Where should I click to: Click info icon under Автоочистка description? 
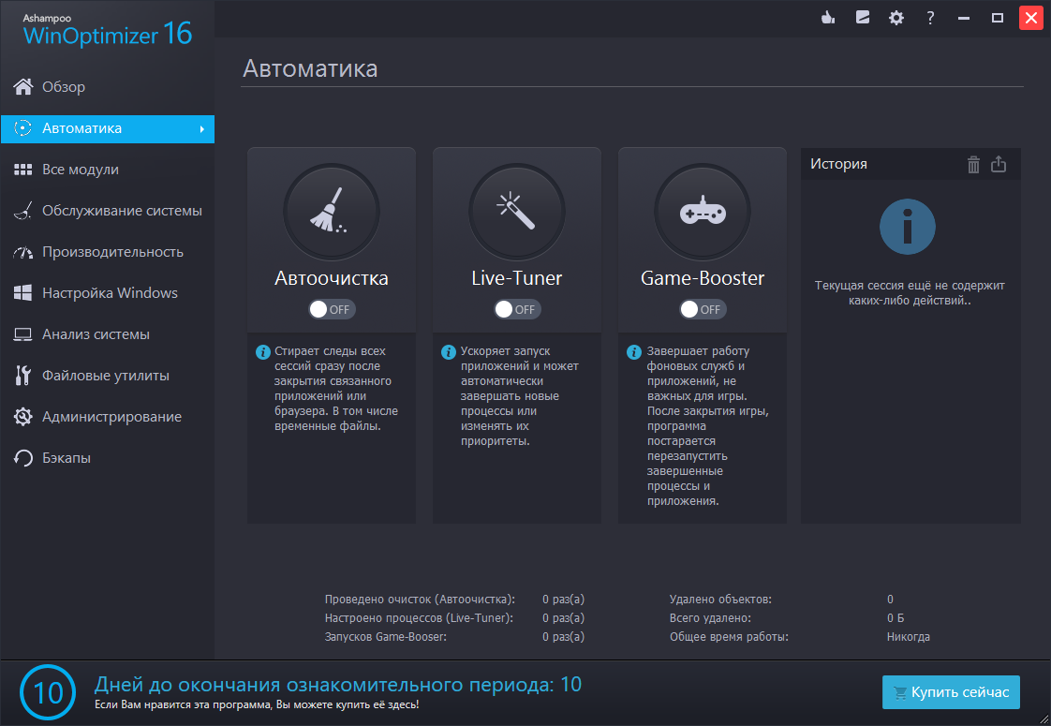click(262, 352)
